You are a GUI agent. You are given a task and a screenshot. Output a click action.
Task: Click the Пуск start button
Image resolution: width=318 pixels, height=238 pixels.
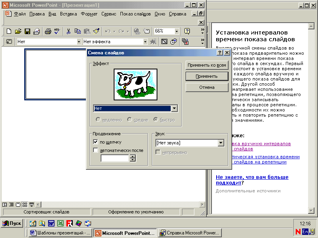[x=12, y=223]
